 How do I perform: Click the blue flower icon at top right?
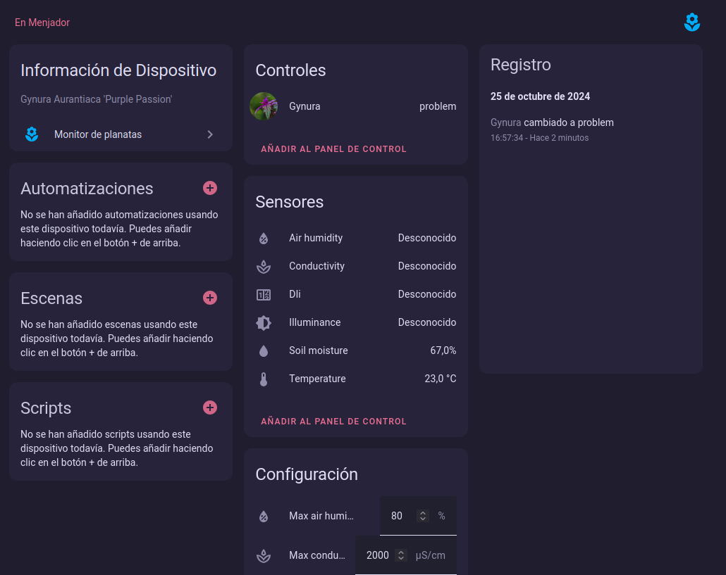(692, 23)
